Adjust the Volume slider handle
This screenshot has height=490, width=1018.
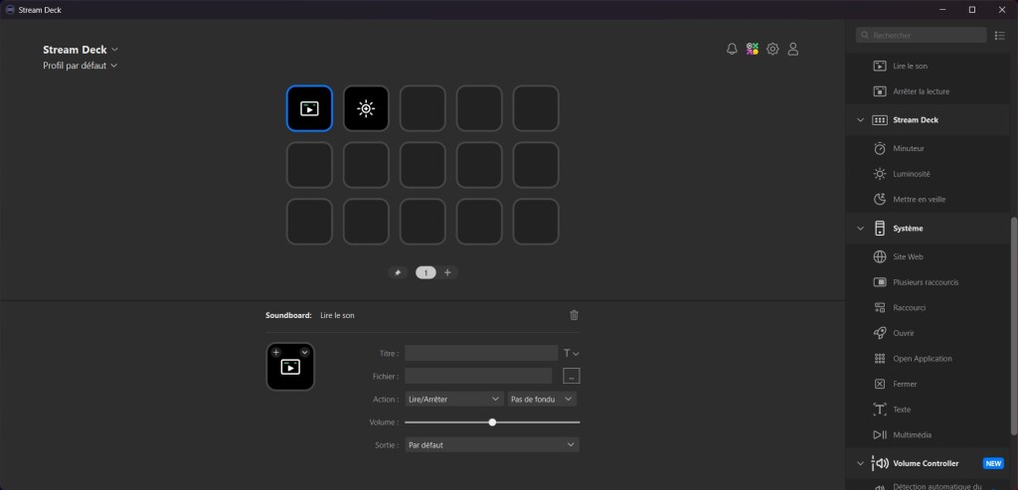pyautogui.click(x=492, y=422)
